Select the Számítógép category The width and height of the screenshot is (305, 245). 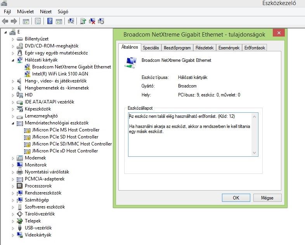[37, 200]
